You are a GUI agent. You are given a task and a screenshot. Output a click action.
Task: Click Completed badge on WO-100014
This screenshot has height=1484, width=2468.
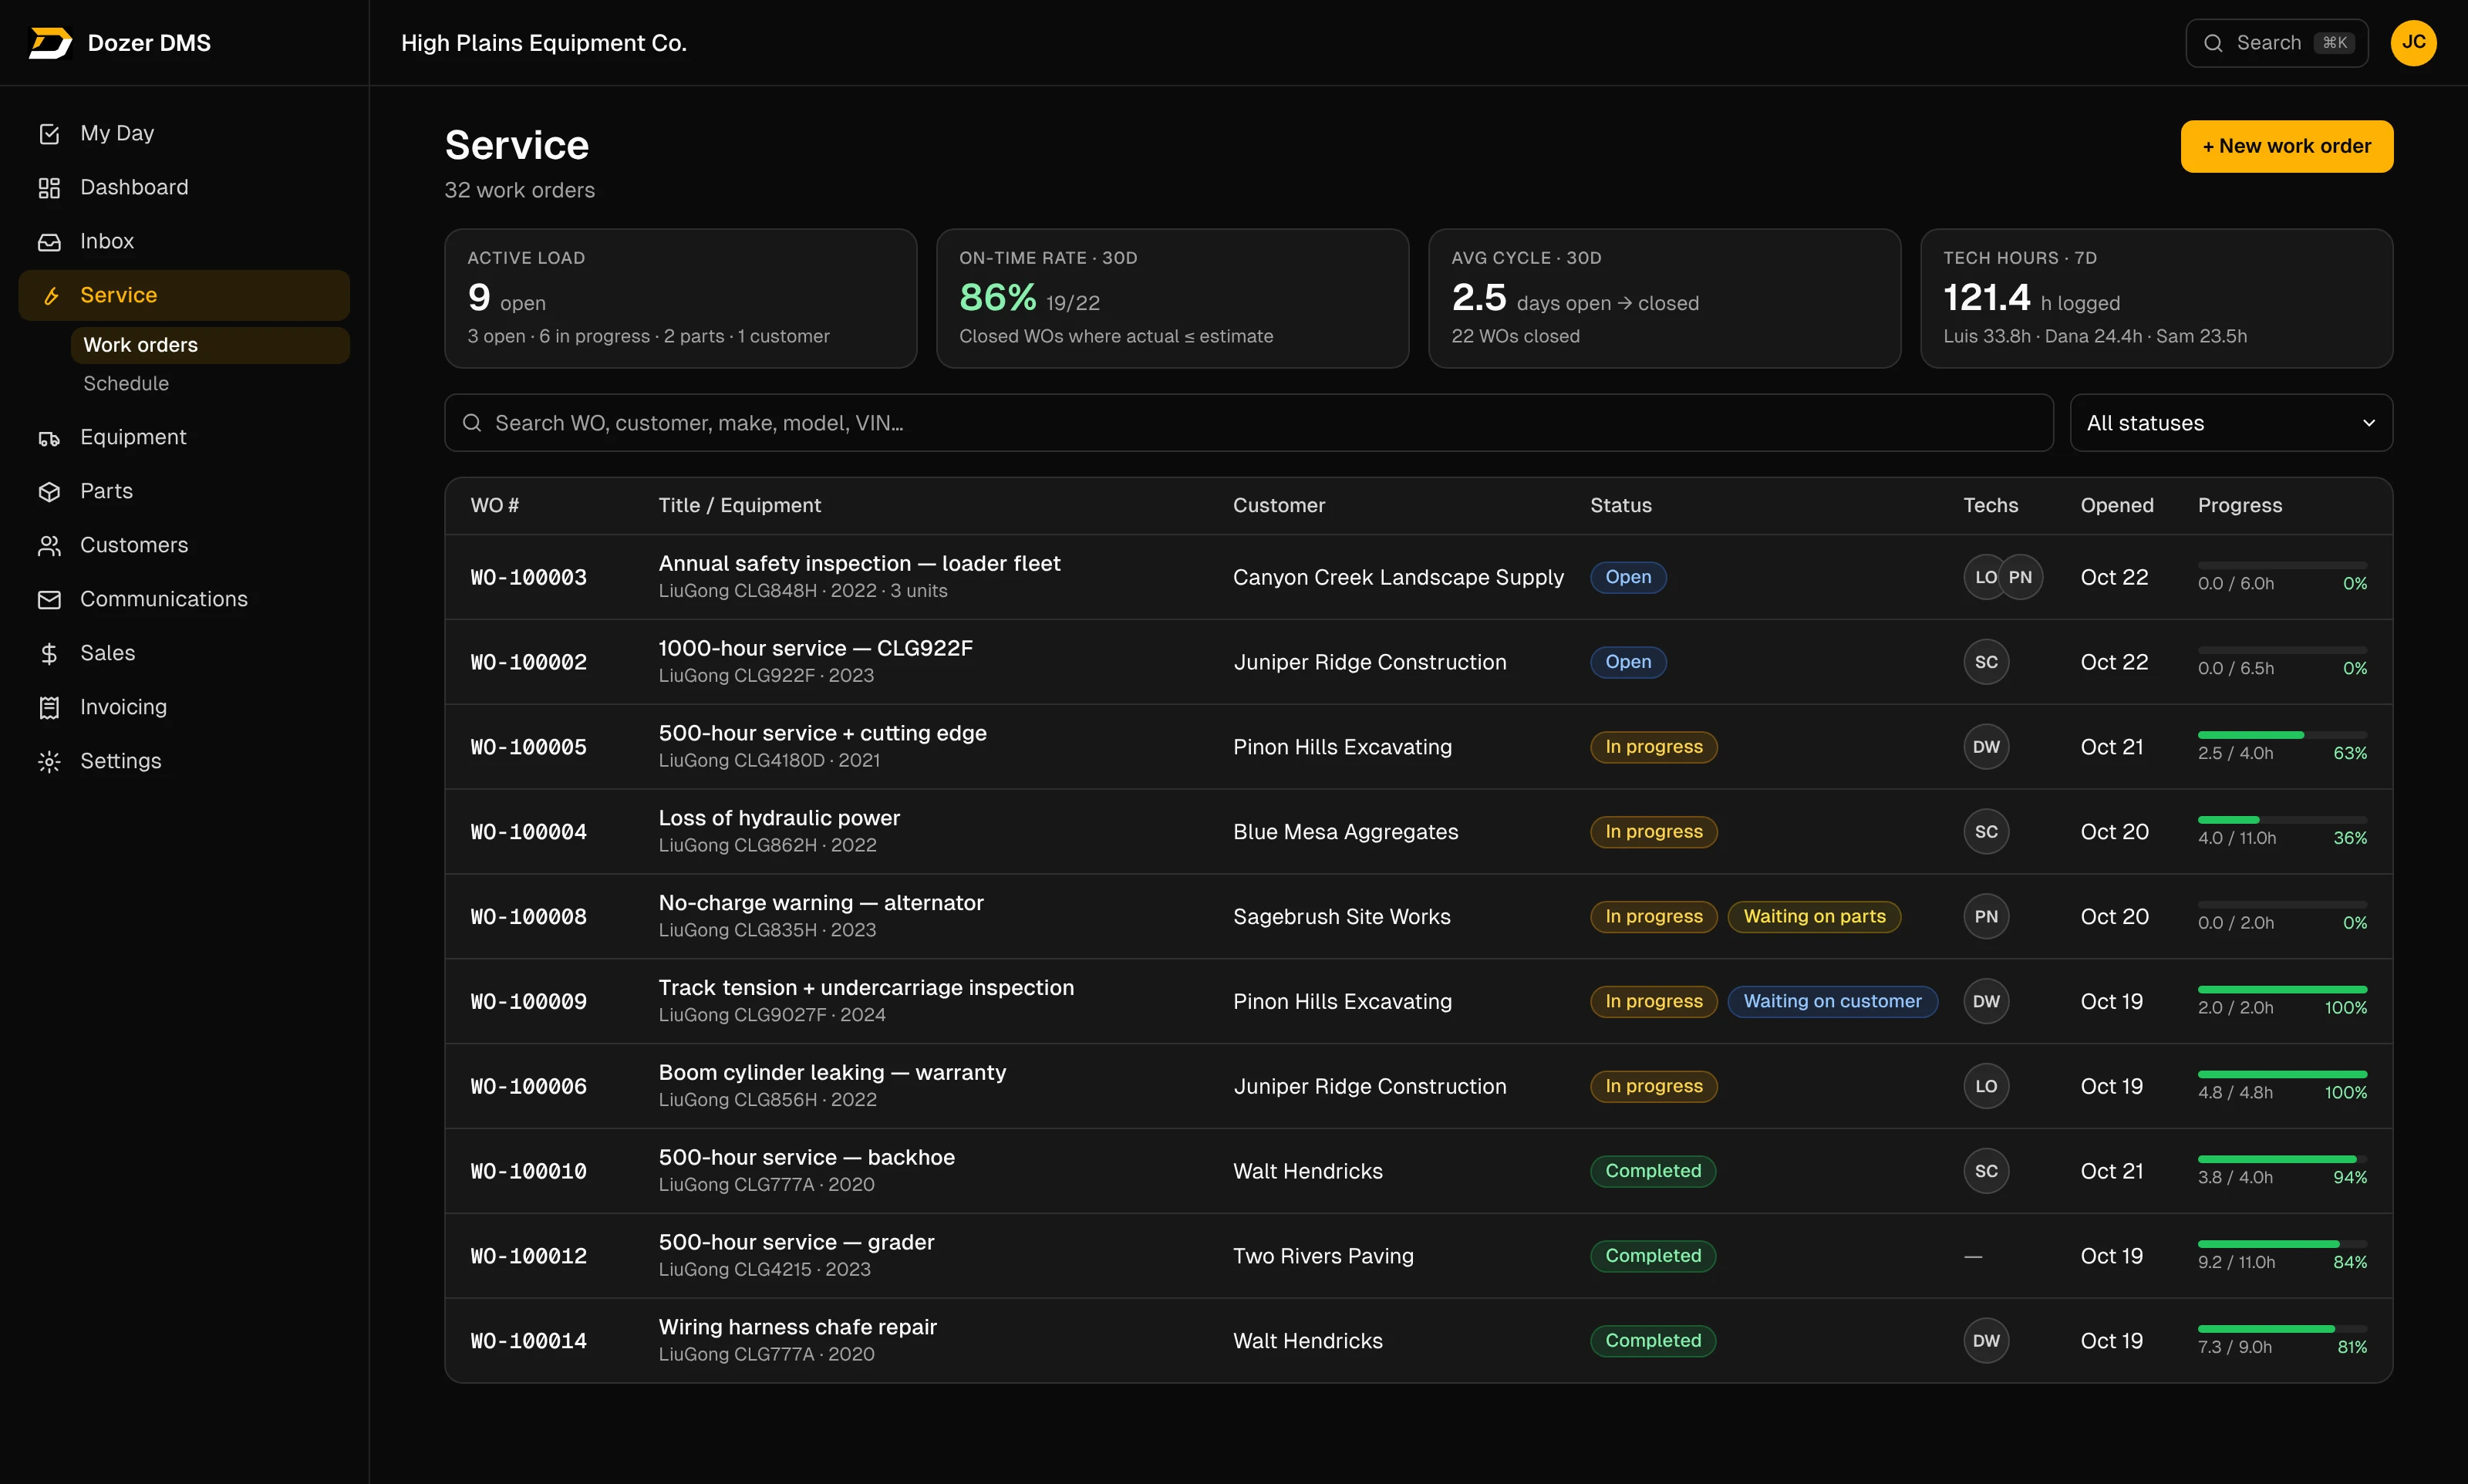(1652, 1341)
